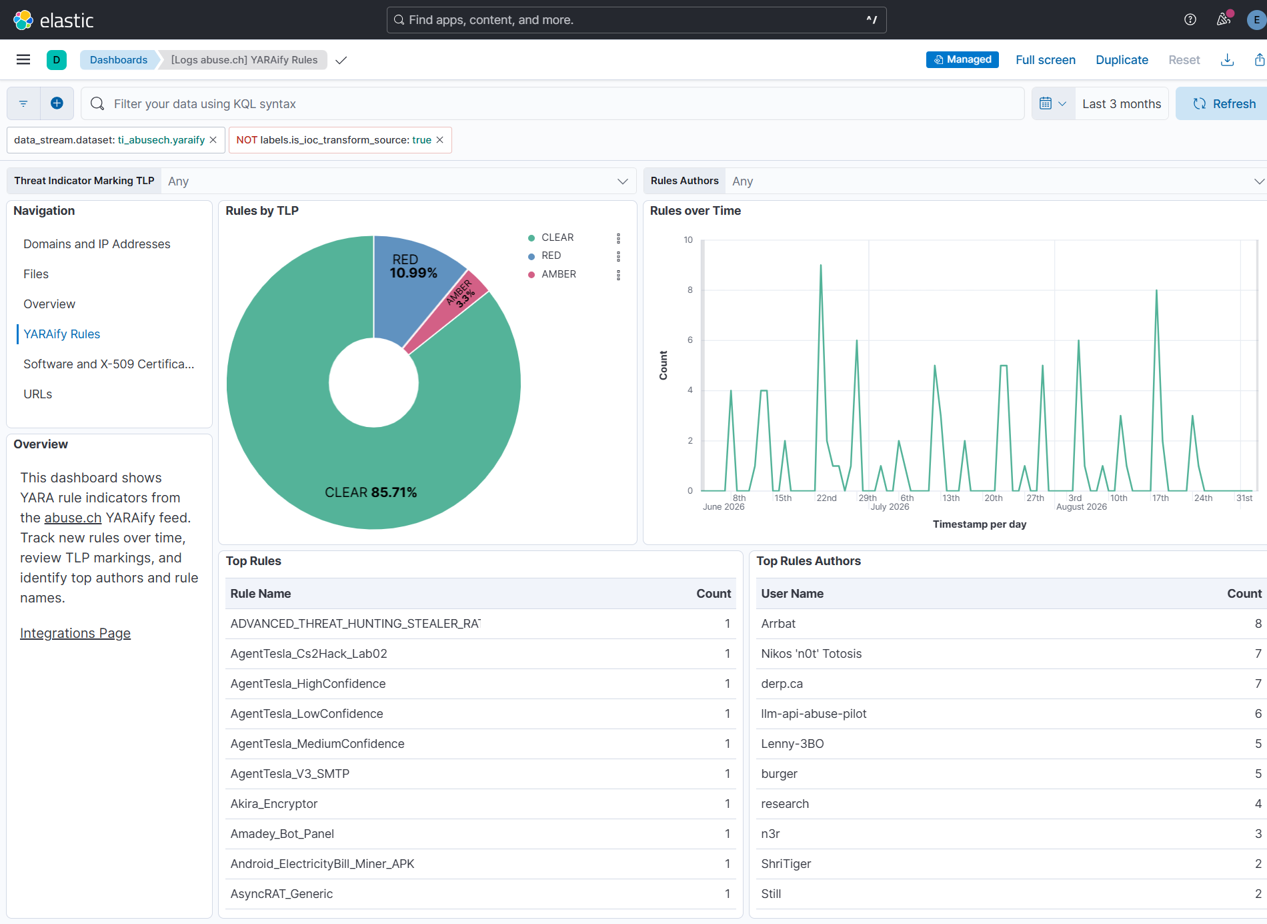
Task: Open Domains and IP Addresses navigation link
Action: (x=97, y=244)
